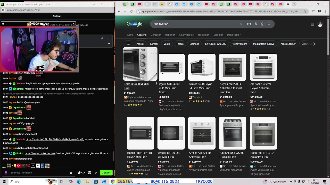Image resolution: width=330 pixels, height=185 pixels.
Task: Open Google Lens image search
Action: click(263, 24)
